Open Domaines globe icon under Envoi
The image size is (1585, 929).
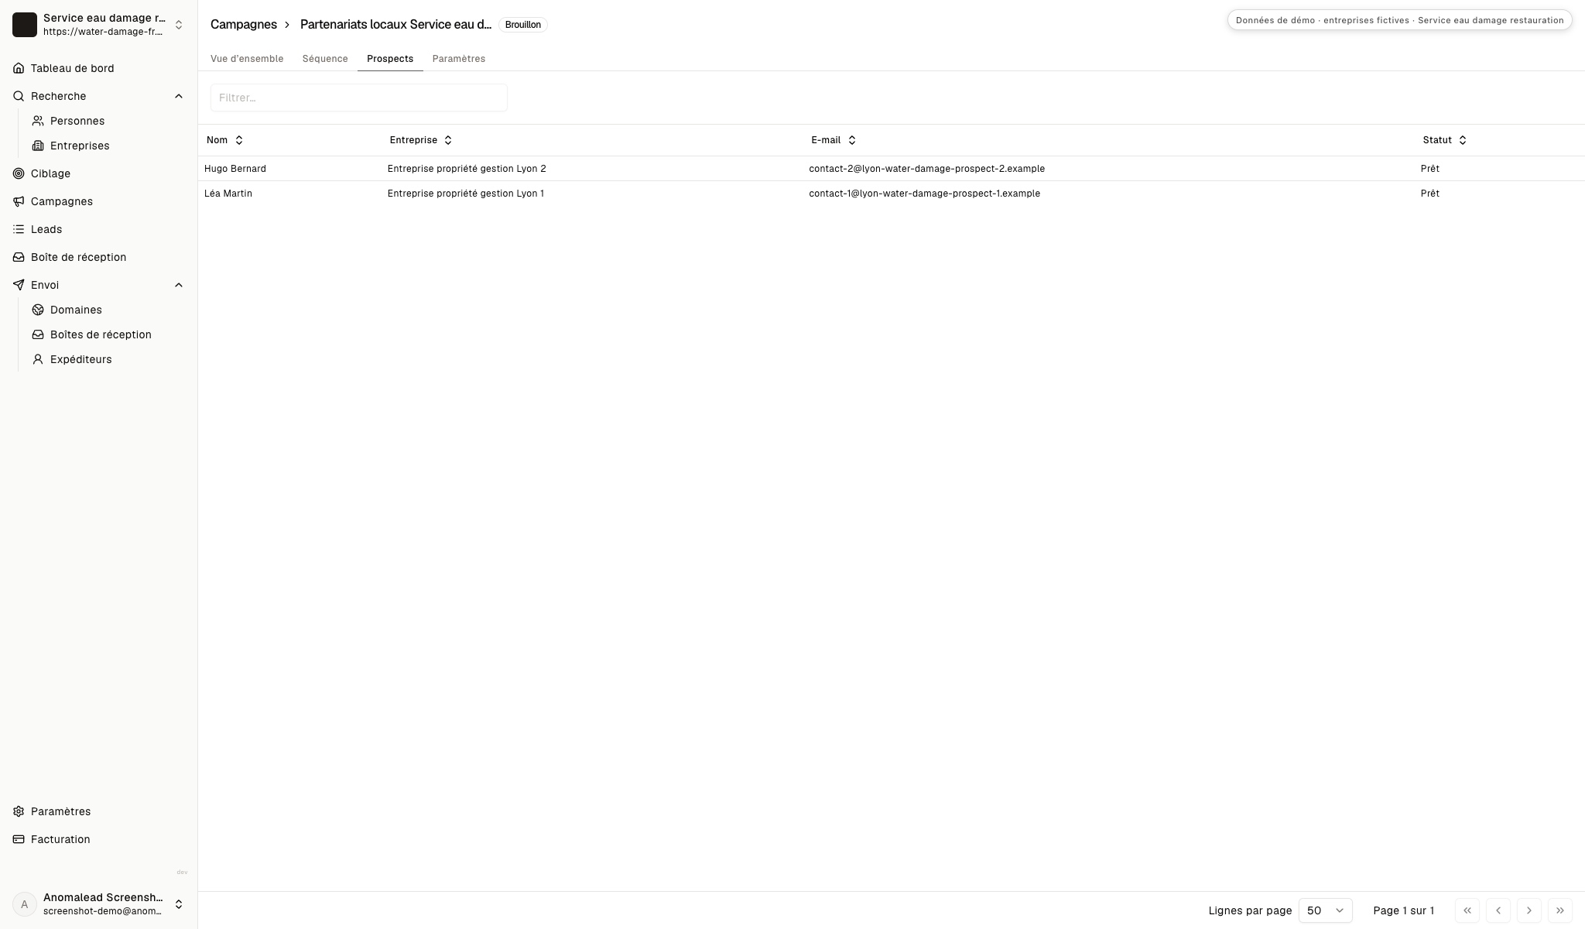[x=38, y=310]
